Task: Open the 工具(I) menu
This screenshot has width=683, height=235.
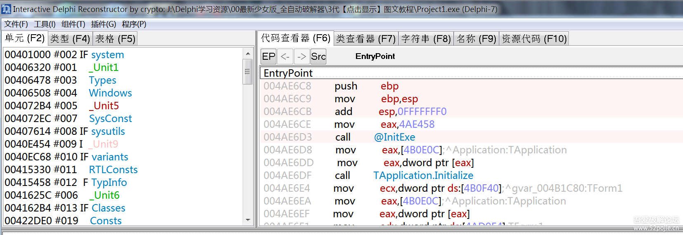Action: coord(45,24)
